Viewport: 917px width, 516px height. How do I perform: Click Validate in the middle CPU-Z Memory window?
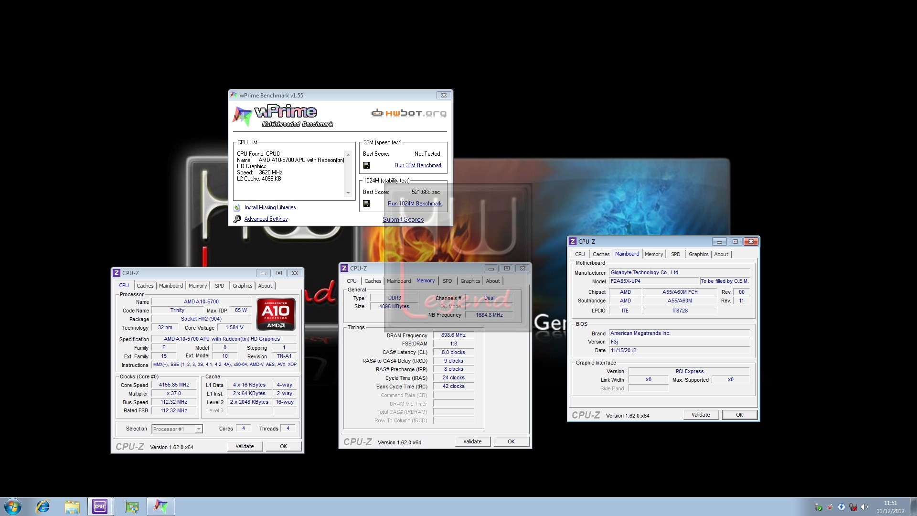(472, 441)
